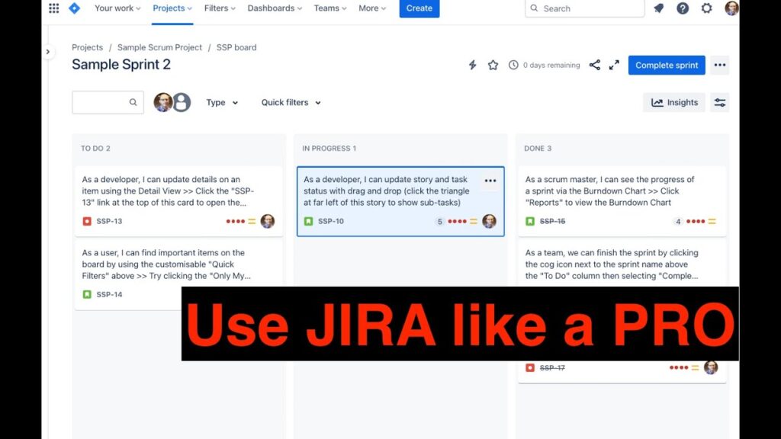Click the 0 days remaining text

click(x=551, y=66)
